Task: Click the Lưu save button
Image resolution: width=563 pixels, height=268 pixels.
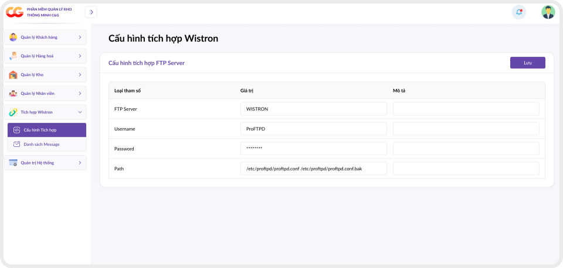Action: [527, 63]
